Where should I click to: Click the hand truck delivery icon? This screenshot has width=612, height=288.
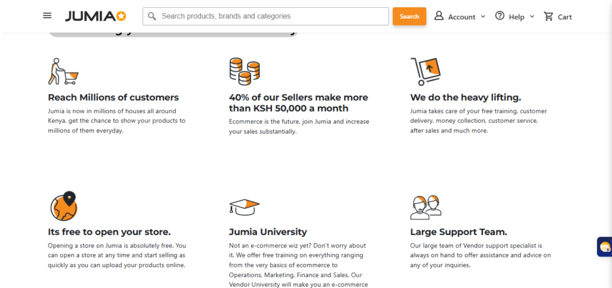[425, 72]
